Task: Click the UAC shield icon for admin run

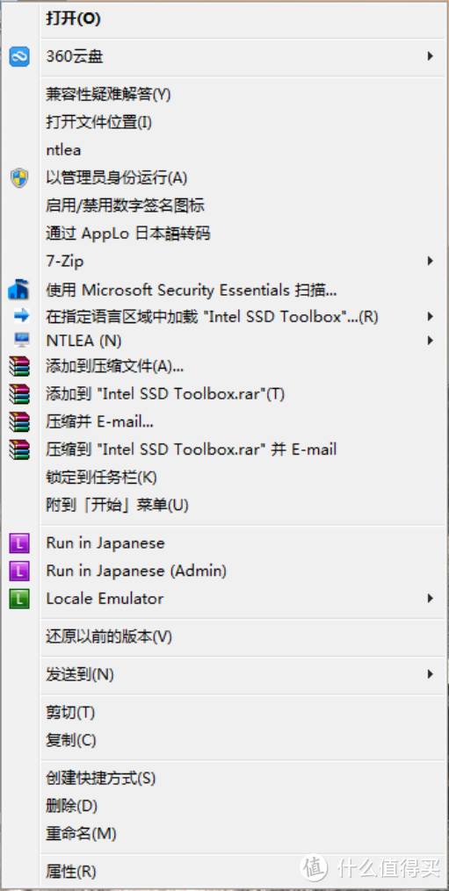Action: [19, 178]
